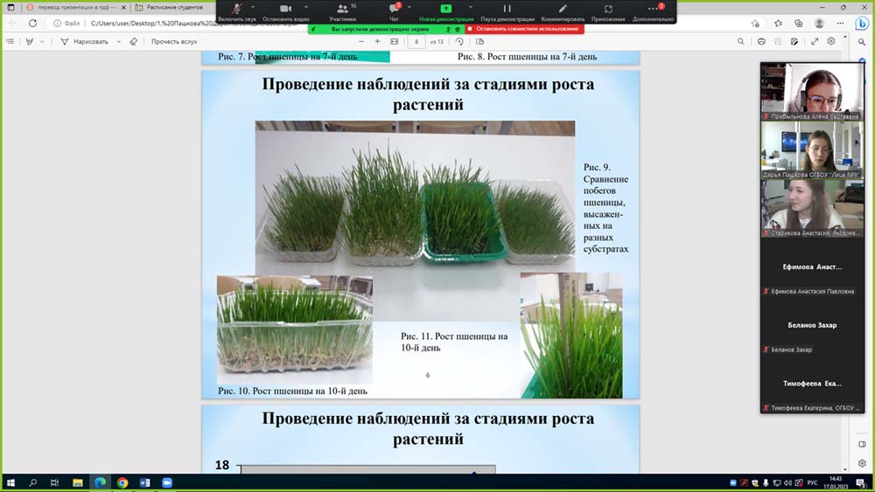
Task: Open Zoom from the Windows taskbar
Action: 167,482
